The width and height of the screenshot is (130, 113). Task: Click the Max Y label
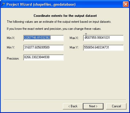click(74, 47)
